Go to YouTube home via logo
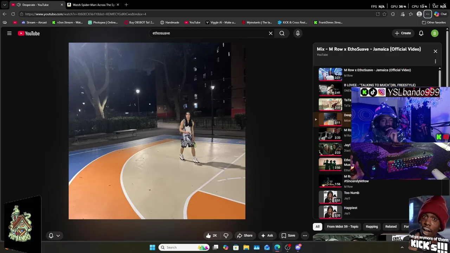Image resolution: width=450 pixels, height=253 pixels. click(x=29, y=33)
